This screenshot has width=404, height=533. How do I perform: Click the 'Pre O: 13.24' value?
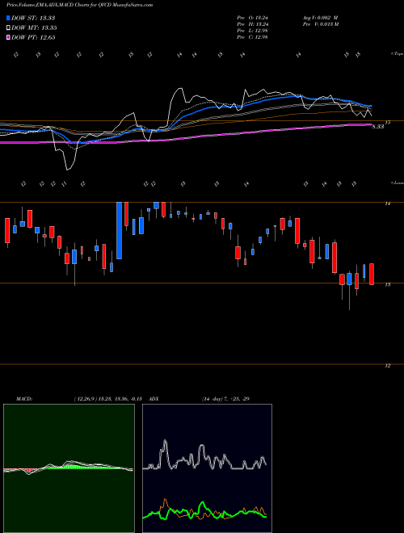[x=253, y=18]
